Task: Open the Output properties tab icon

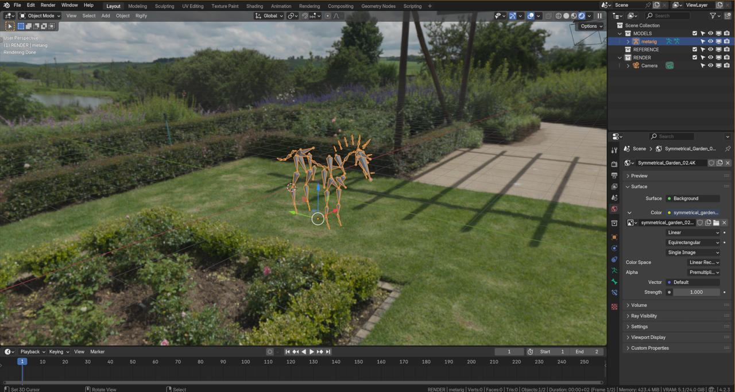Action: [614, 175]
